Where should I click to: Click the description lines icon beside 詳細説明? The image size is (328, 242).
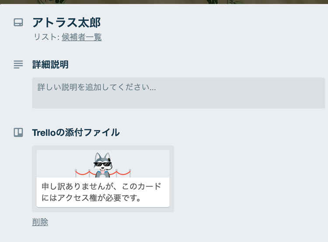point(18,65)
